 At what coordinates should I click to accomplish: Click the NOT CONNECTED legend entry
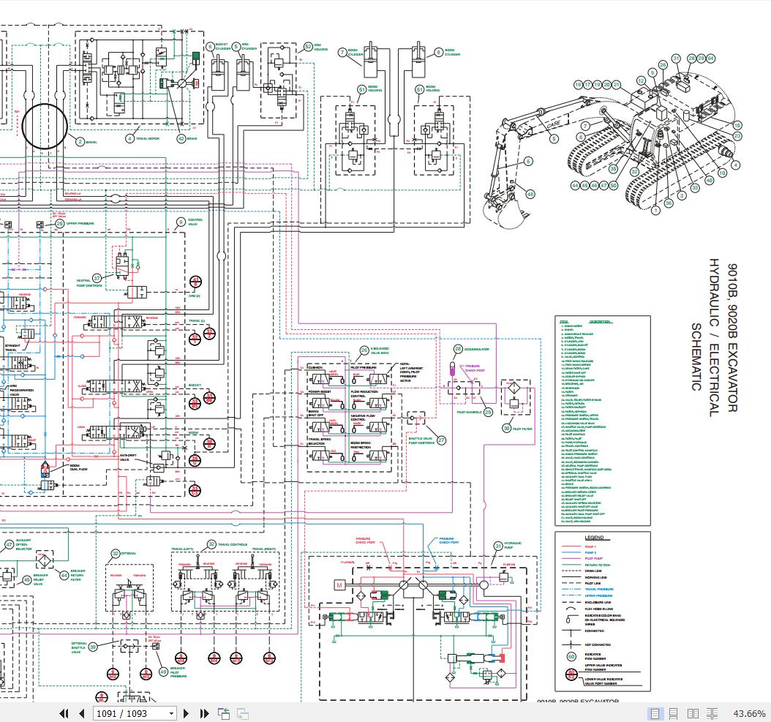pos(598,644)
